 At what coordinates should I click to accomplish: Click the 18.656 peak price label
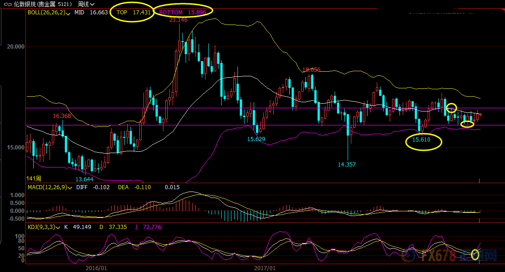pos(311,70)
